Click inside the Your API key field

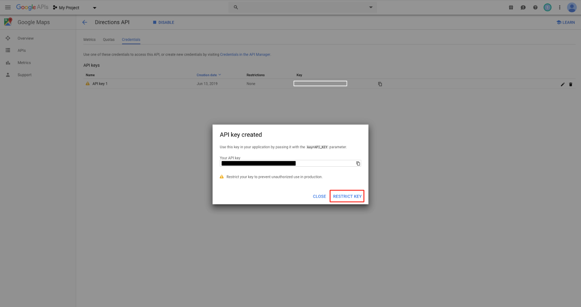287,163
